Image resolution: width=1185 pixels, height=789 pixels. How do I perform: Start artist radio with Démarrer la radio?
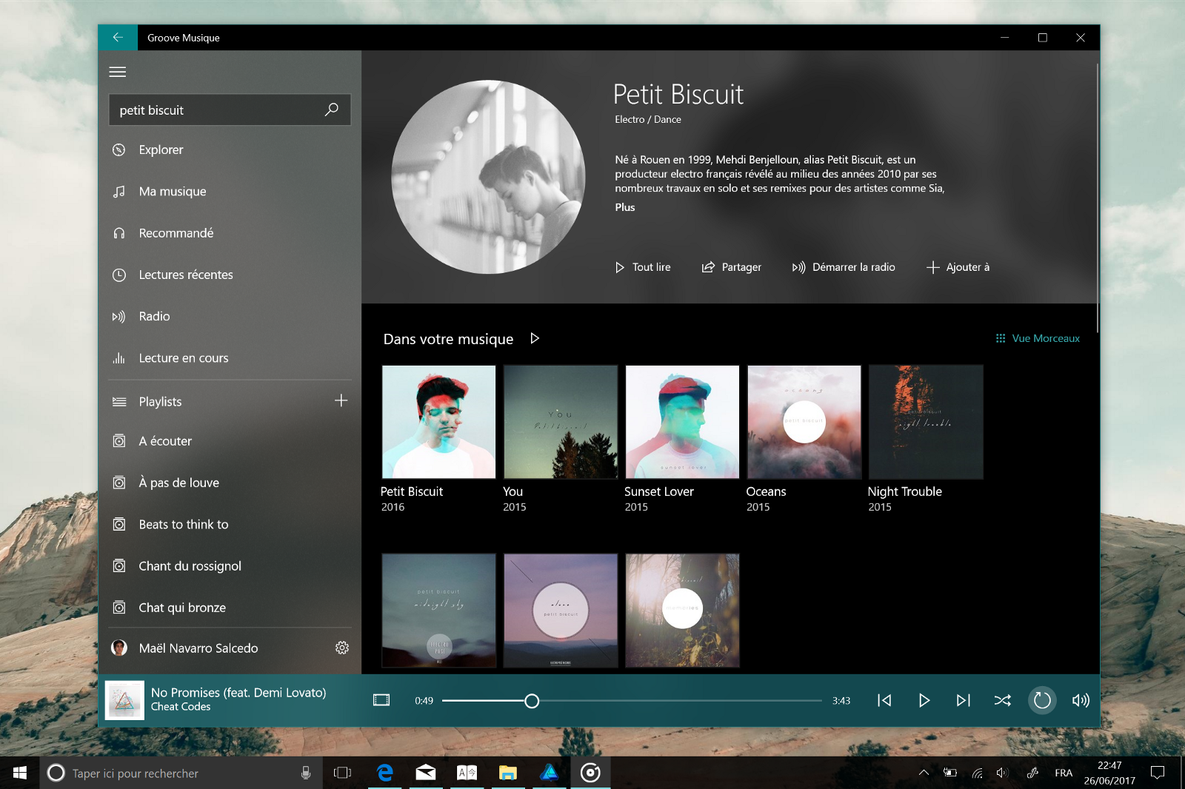click(844, 267)
